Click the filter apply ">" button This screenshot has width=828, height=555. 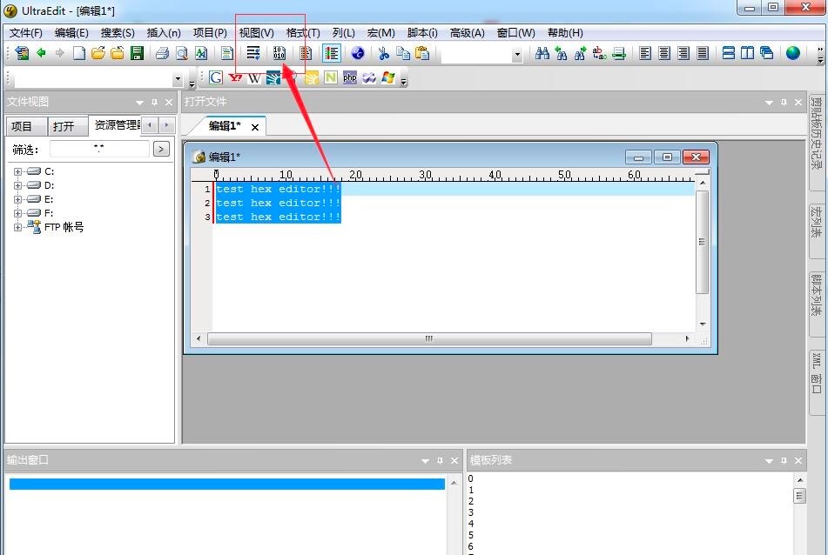(161, 149)
